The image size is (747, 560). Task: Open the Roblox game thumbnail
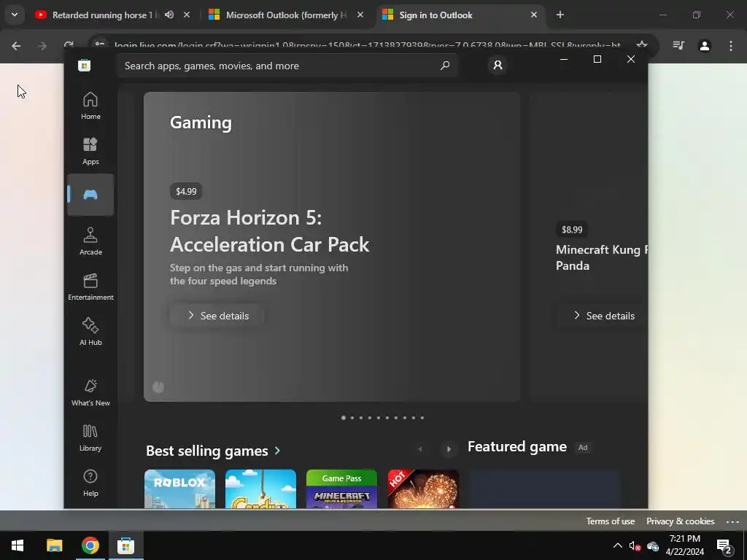tap(179, 489)
